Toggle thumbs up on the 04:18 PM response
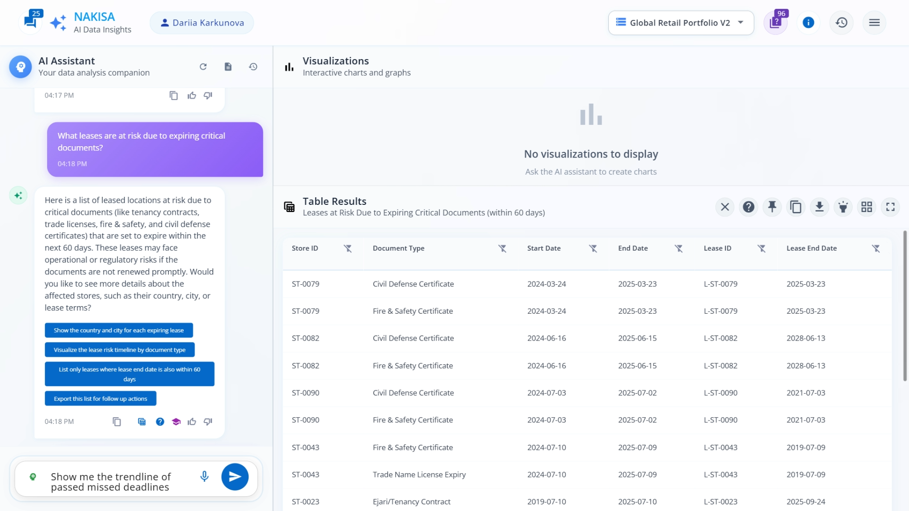Viewport: 909px width, 511px height. click(192, 422)
